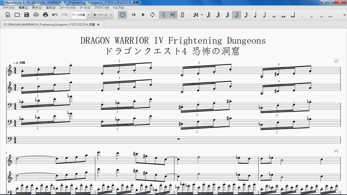The image size is (347, 195).
Task: Create a new score with the new-file icon
Action: [x=8, y=15]
